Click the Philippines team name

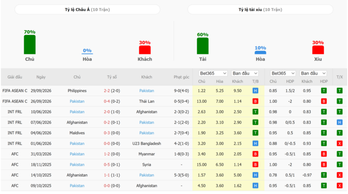pos(77,90)
